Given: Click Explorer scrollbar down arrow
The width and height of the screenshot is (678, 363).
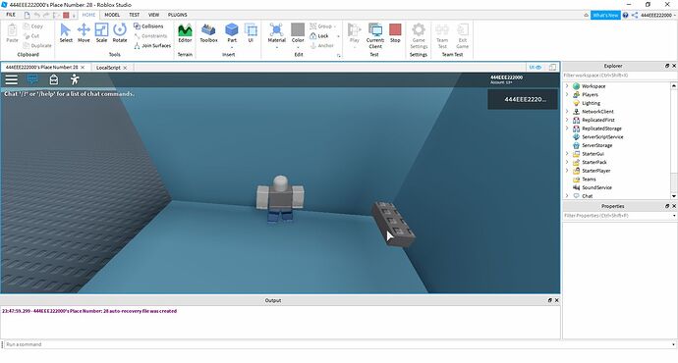Looking at the screenshot, I should pyautogui.click(x=674, y=196).
